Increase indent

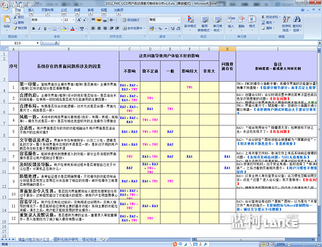(117, 28)
